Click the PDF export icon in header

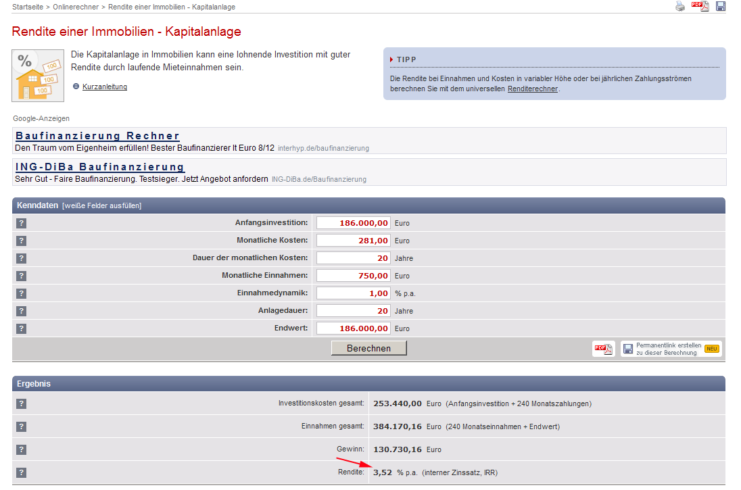[x=700, y=7]
